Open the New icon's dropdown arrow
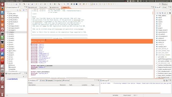 pos(9,4)
